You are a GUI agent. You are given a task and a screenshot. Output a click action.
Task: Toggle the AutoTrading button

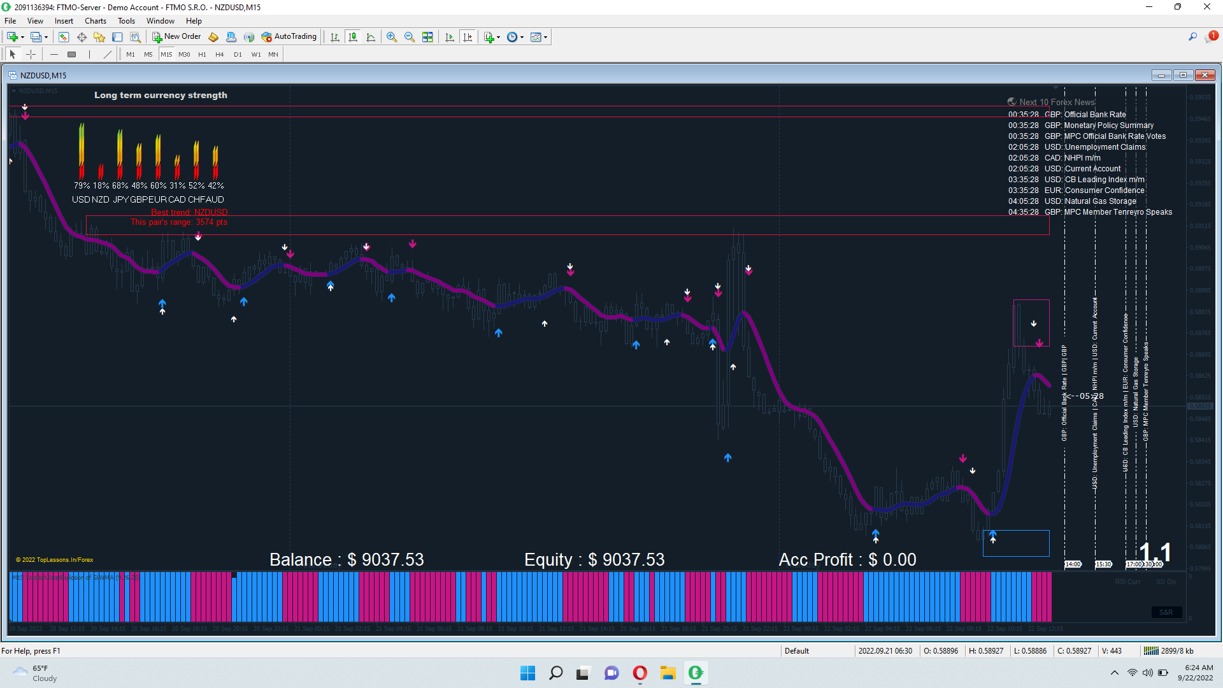[x=289, y=37]
